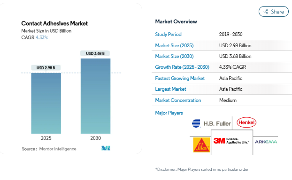Select the 2025 bar in the chart
The width and height of the screenshot is (292, 180).
click(46, 103)
